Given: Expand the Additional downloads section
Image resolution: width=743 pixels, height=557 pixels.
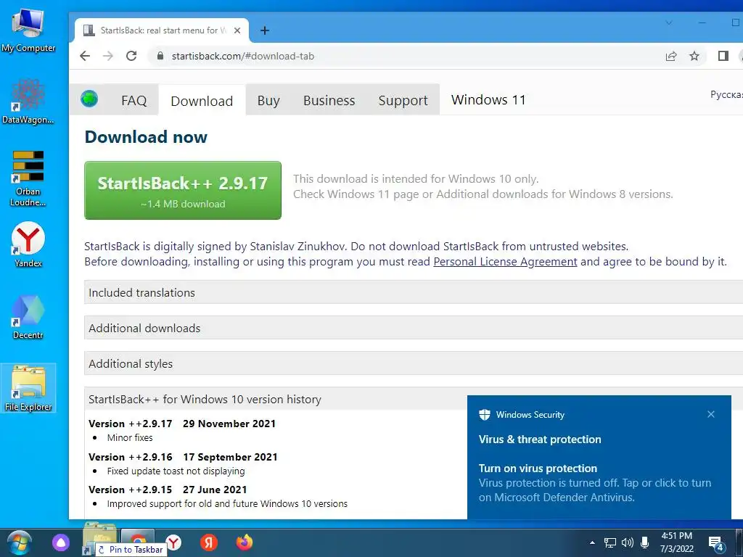Looking at the screenshot, I should click(x=413, y=329).
